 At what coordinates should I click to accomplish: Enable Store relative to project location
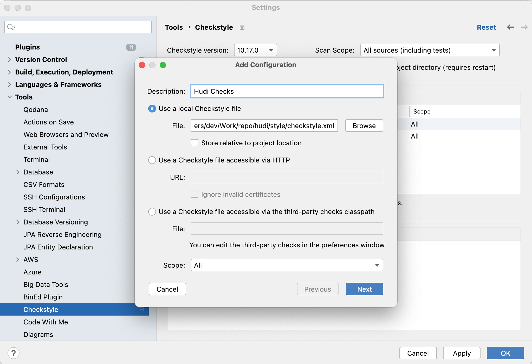[x=194, y=143]
